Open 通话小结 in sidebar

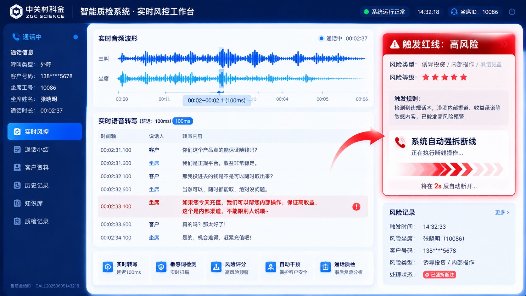(45, 149)
